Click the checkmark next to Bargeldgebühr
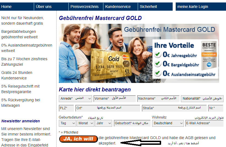The image size is (226, 147). (157, 64)
